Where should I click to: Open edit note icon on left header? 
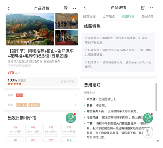pyautogui.click(x=66, y=8)
